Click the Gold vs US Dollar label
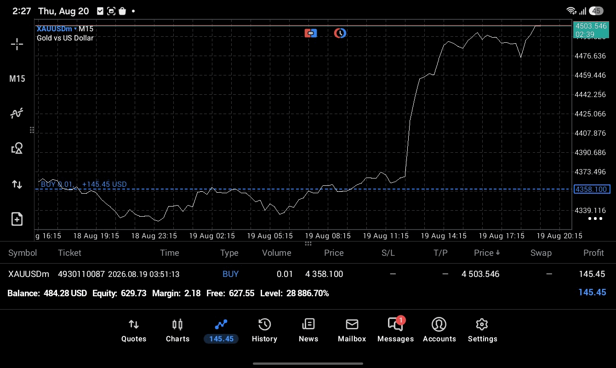Screen dimensions: 616x368 (65, 38)
